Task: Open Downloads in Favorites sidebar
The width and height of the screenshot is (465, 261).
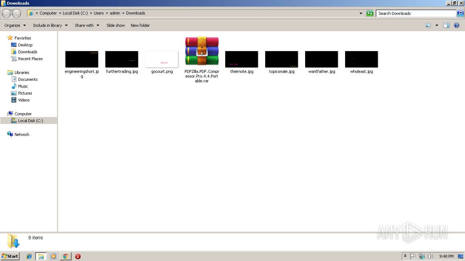Action: (28, 52)
